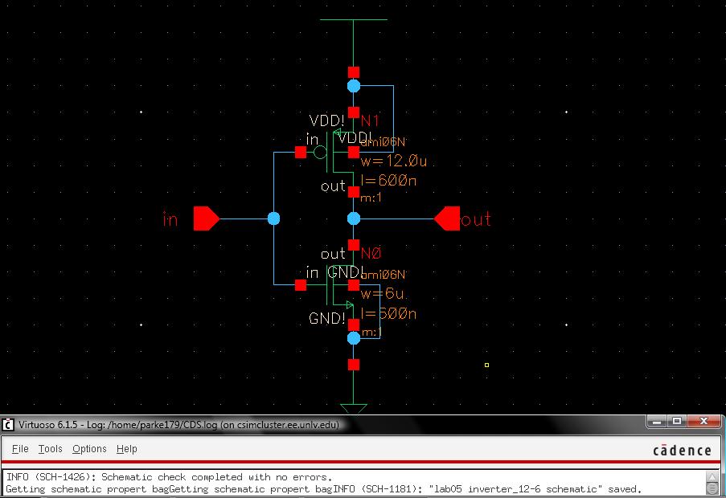Click the Virtuoso log window app icon
Viewport: 726px width, 498px height.
click(8, 424)
